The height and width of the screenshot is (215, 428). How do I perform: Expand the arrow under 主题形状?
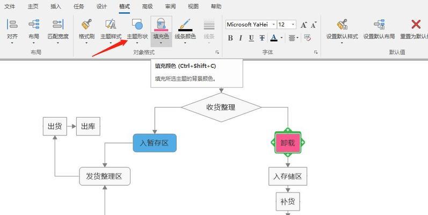click(137, 43)
